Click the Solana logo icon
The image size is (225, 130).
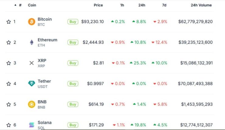32,125
